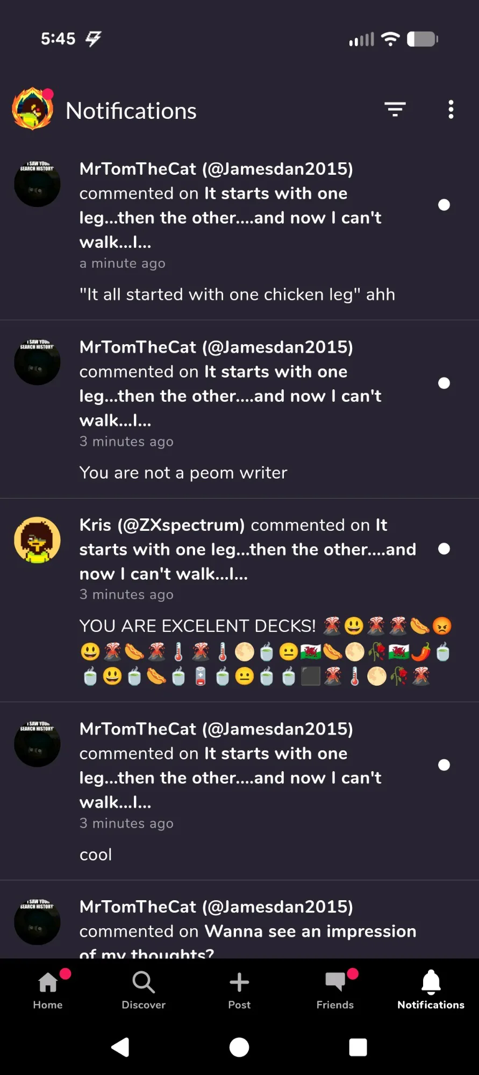Viewport: 479px width, 1075px height.
Task: Open Kris (@ZXspectrum) profile link
Action: [162, 525]
